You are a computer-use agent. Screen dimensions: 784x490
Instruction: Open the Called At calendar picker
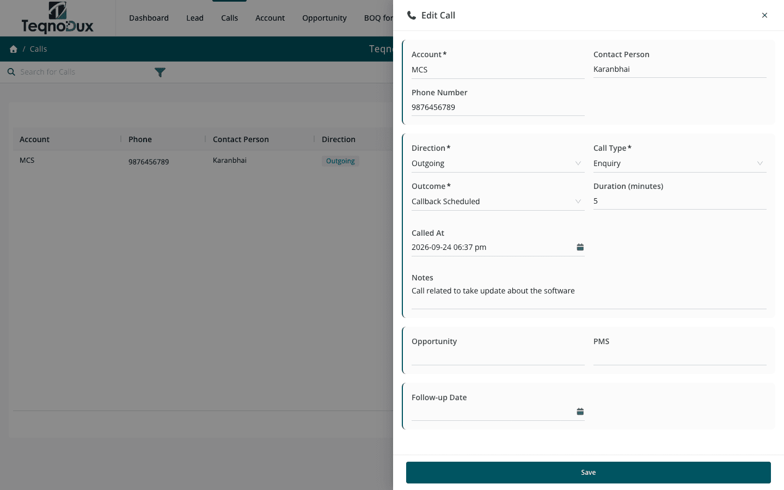(580, 247)
